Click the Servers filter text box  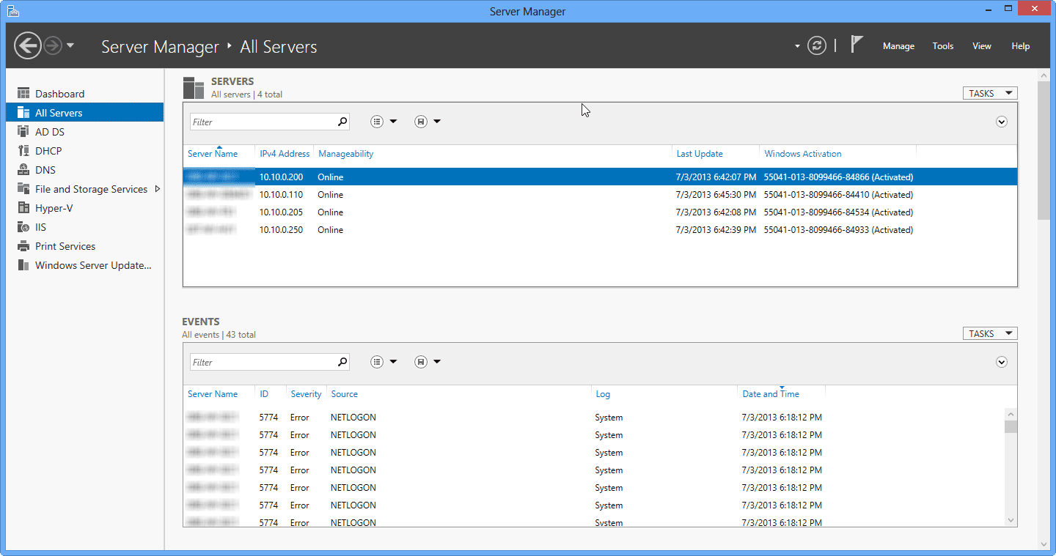point(263,122)
